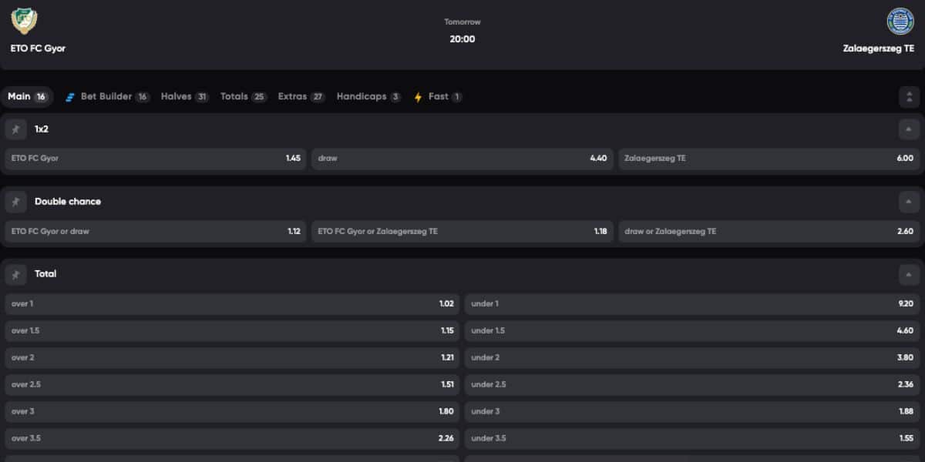Click the Fast lightning bolt icon
Image resolution: width=925 pixels, height=462 pixels.
pos(419,97)
